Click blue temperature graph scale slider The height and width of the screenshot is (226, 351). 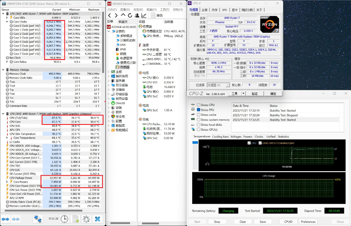coord(195,143)
